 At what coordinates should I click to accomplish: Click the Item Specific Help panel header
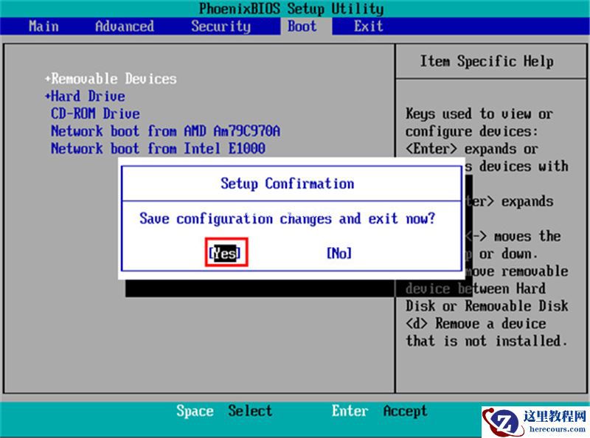pos(488,61)
